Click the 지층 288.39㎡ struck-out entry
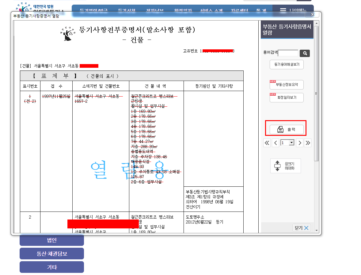The width and height of the screenshot is (361, 275). (x=144, y=147)
